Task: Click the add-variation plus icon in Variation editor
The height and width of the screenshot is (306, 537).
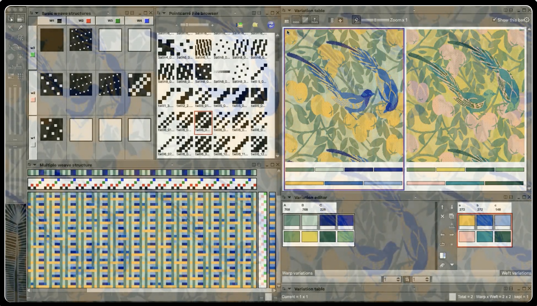Action: [x=452, y=225]
